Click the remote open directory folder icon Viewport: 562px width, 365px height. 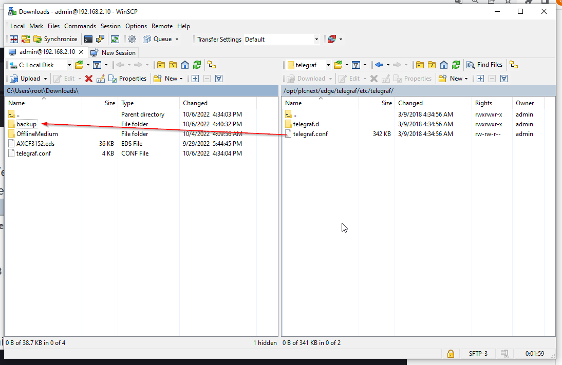coord(338,65)
